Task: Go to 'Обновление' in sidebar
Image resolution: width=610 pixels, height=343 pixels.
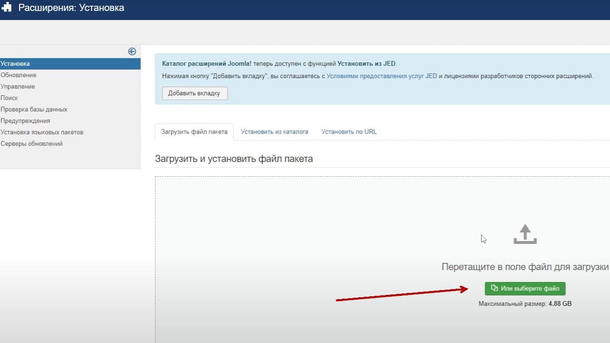Action: 18,75
